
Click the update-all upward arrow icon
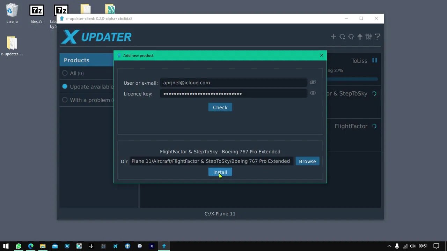pos(360,37)
